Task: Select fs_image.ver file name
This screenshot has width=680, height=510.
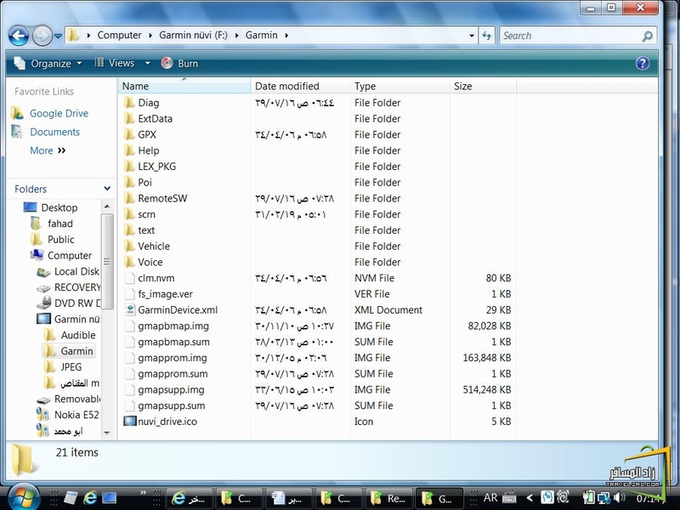Action: point(165,294)
